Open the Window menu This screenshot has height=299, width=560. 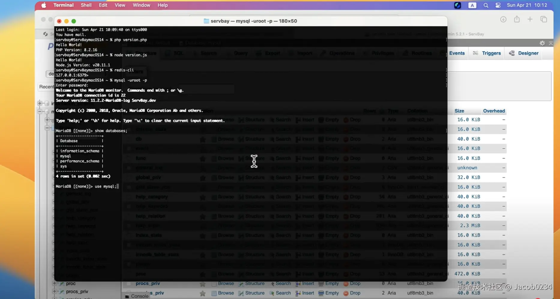tap(141, 5)
